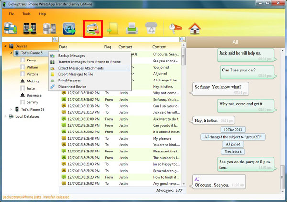287x202 pixels.
Task: Expand the Ted's iPhone 5S node
Action: [x=11, y=109]
